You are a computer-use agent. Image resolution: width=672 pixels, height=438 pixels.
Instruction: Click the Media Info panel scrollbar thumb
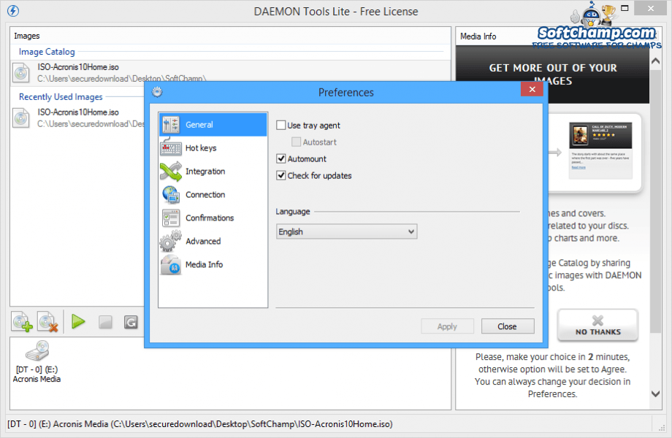coord(655,201)
